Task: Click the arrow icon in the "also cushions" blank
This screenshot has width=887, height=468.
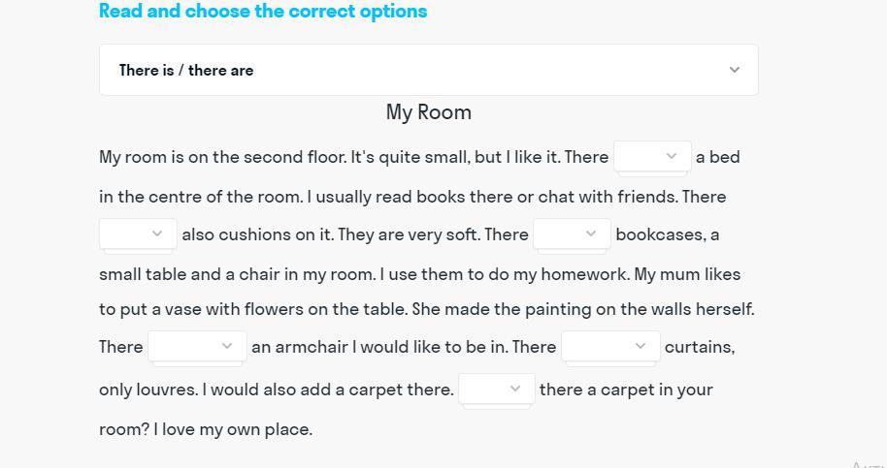Action: (157, 234)
